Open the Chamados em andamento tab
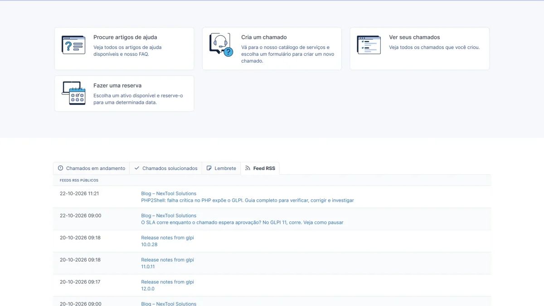Image resolution: width=544 pixels, height=306 pixels. pyautogui.click(x=91, y=168)
